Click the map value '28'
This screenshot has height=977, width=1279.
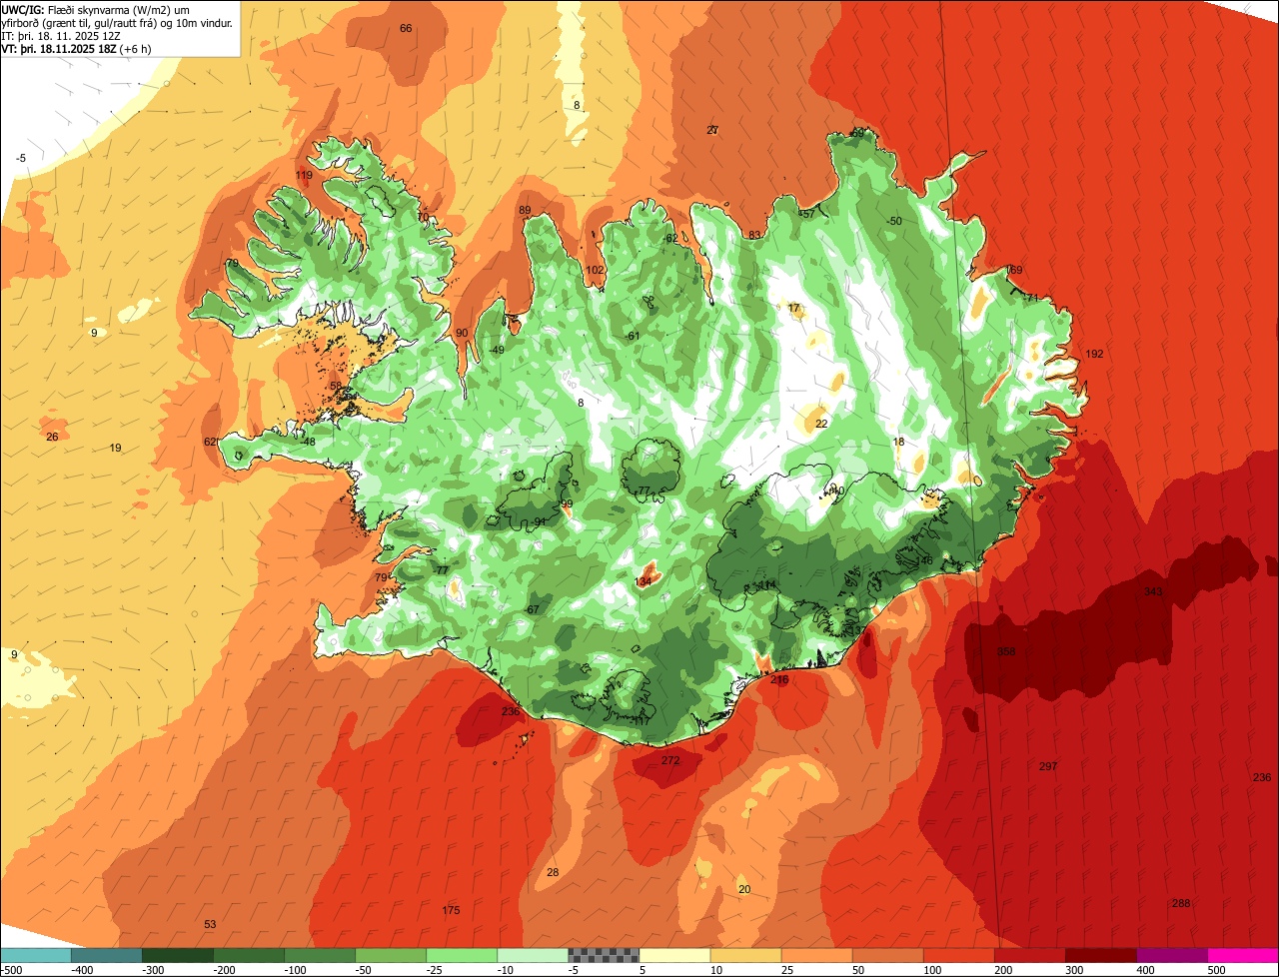point(553,873)
